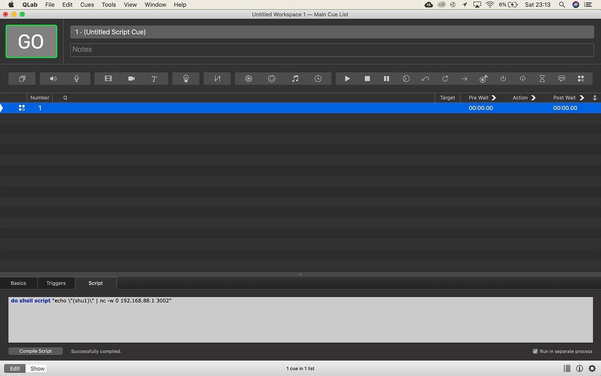Add a new Text cue

154,79
